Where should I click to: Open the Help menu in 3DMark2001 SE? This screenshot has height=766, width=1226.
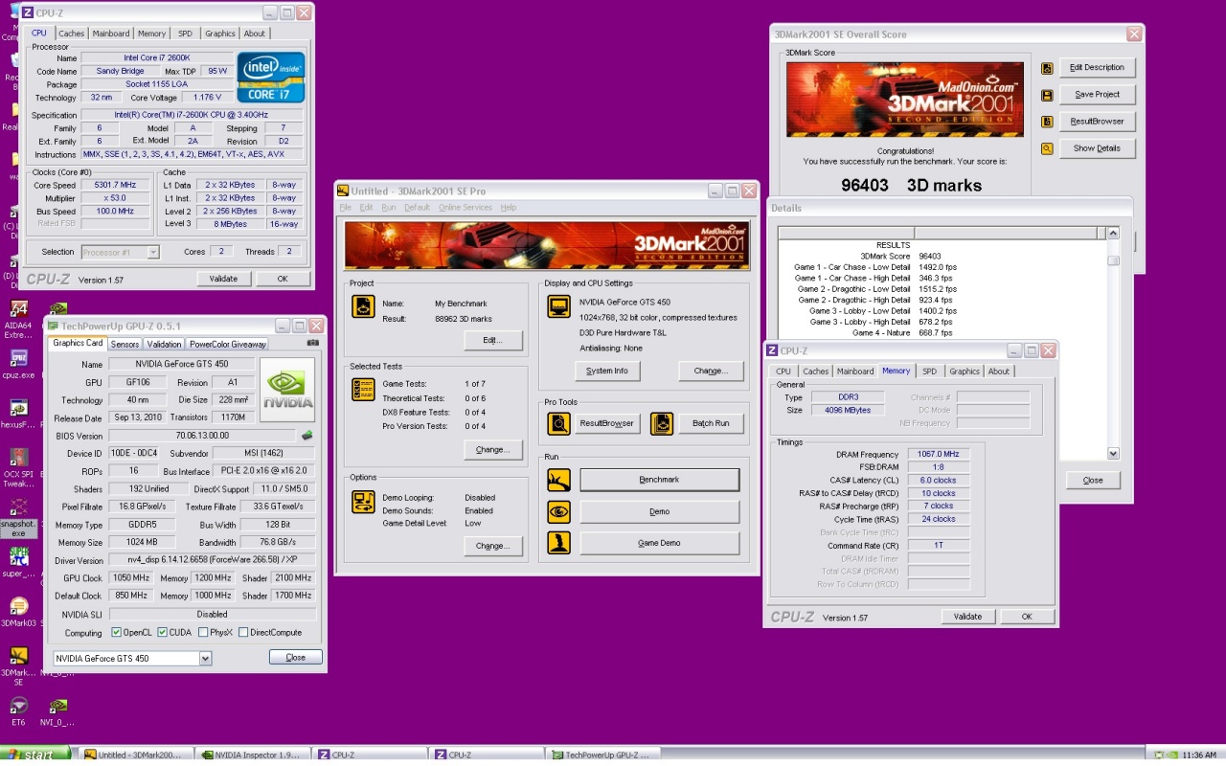[x=509, y=208]
